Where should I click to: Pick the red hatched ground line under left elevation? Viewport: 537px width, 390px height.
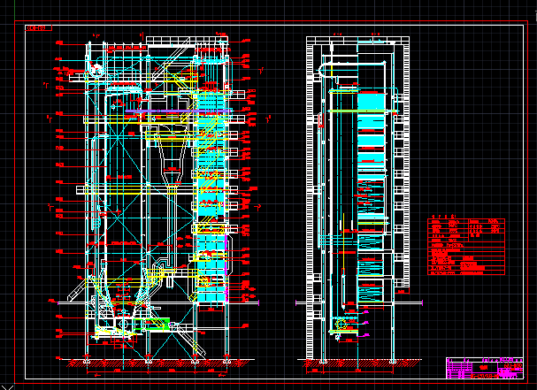coord(157,363)
